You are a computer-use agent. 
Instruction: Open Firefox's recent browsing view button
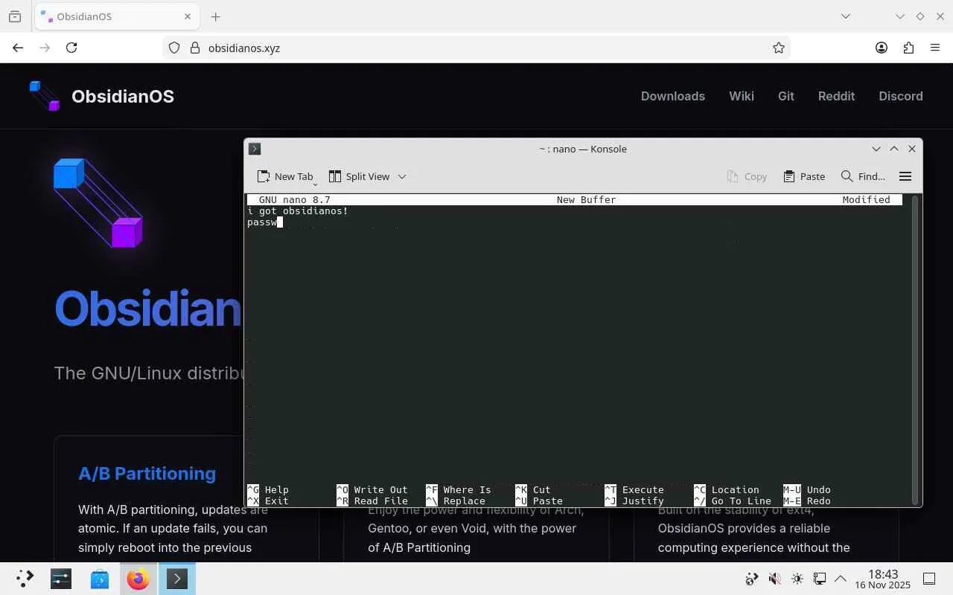click(x=15, y=16)
